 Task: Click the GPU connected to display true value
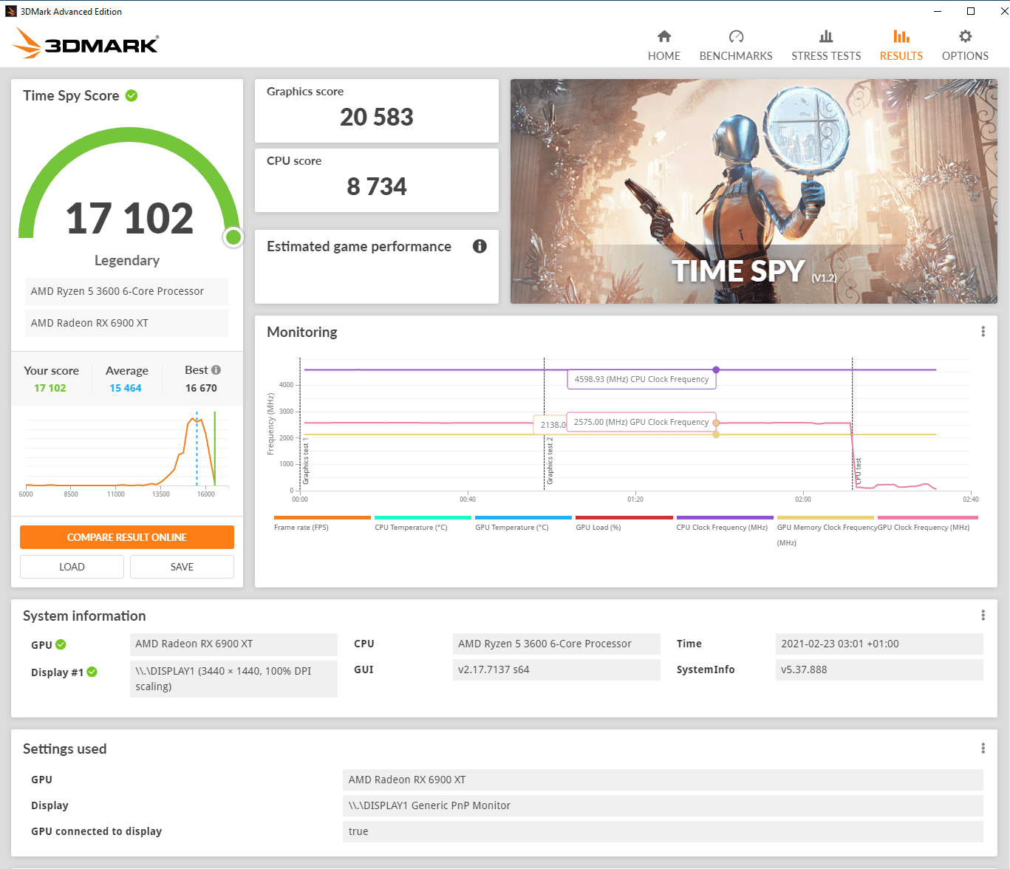pyautogui.click(x=663, y=831)
